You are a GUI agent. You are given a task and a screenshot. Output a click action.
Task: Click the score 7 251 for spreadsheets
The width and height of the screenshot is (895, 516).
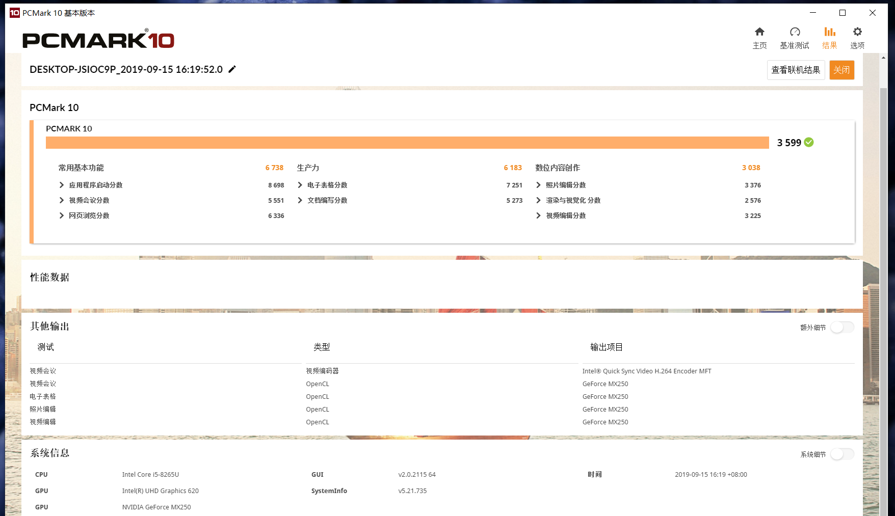(514, 185)
